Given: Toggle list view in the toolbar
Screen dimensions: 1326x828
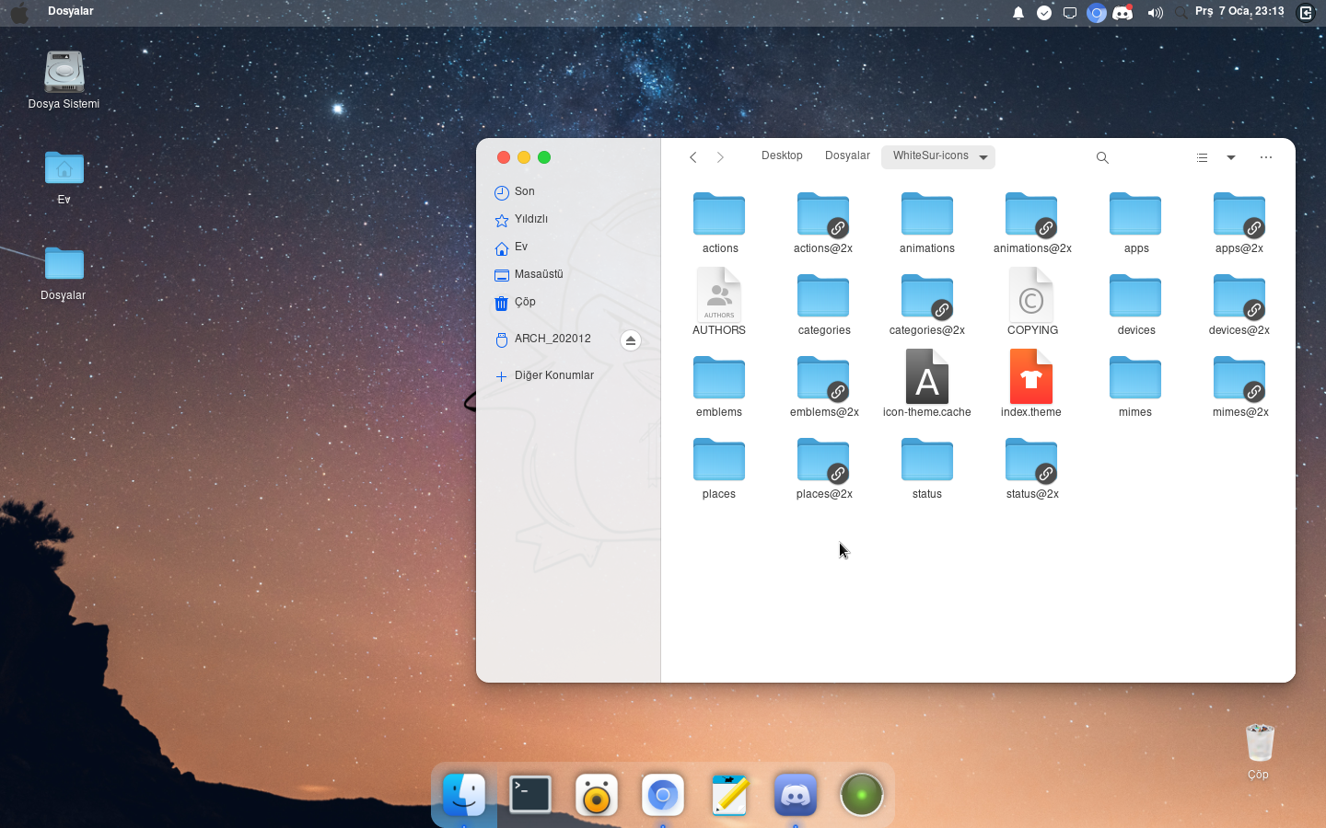Looking at the screenshot, I should [x=1202, y=157].
